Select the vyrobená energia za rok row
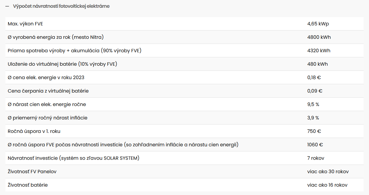The image size is (369, 195). [56, 37]
